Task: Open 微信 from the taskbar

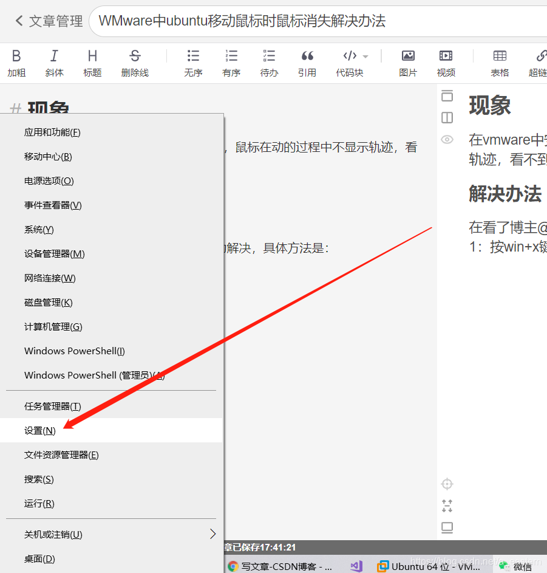Action: click(515, 566)
